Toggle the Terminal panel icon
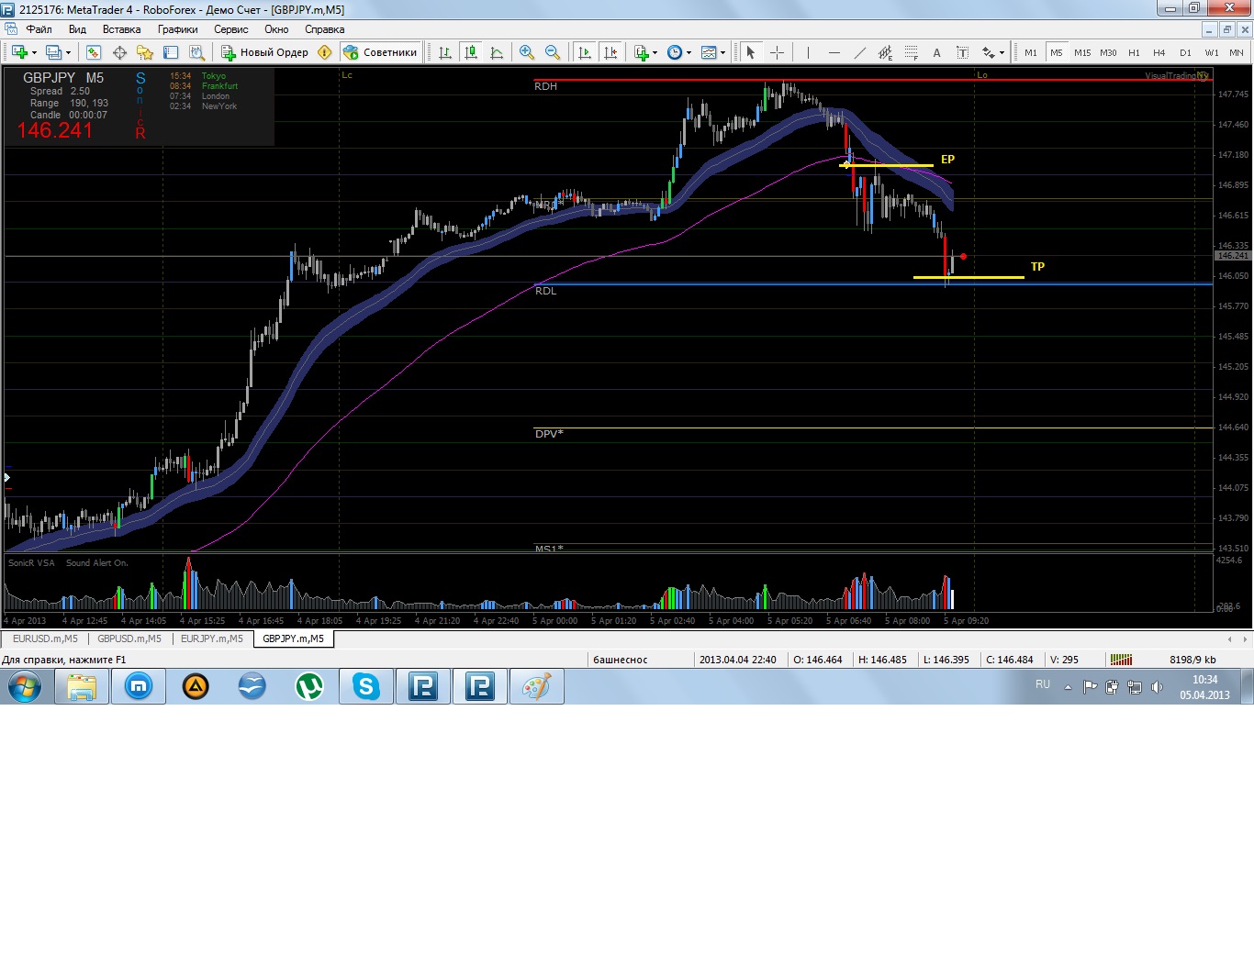 coord(171,52)
